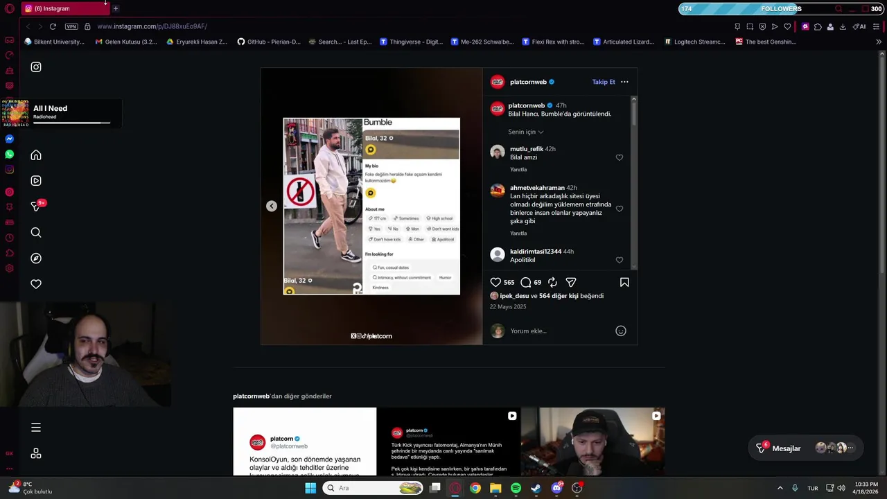Like mutlu_refik's comment
Screen dimensions: 887x499
pyautogui.click(x=620, y=157)
